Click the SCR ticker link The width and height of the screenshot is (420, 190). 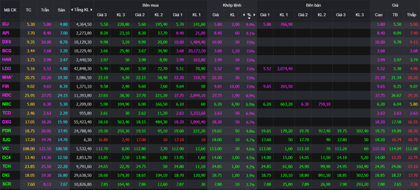pos(6,184)
